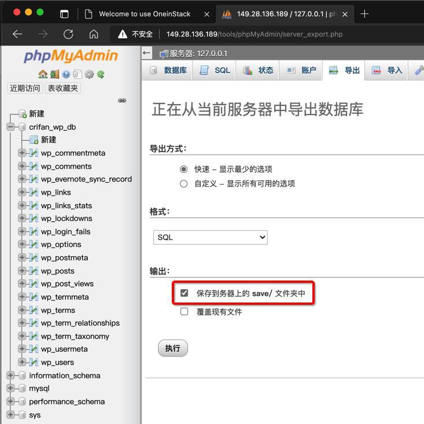The width and height of the screenshot is (424, 424).
Task: Open the MySQL documentation page icon
Action: [78, 74]
